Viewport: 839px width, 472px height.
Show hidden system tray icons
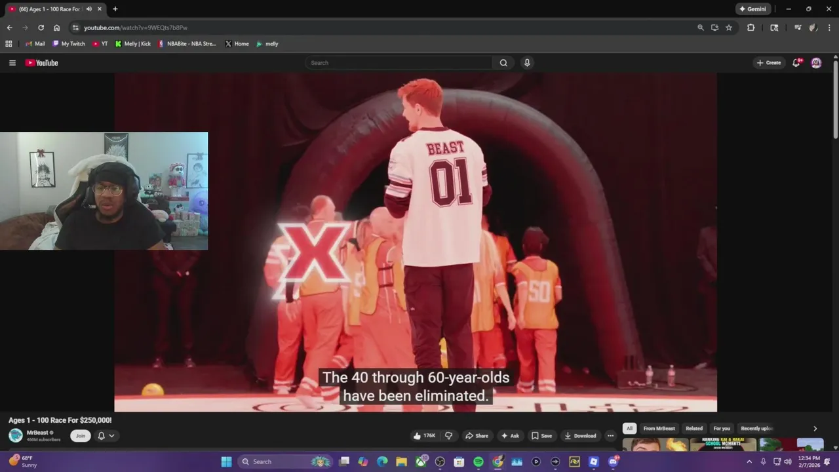[x=749, y=462]
